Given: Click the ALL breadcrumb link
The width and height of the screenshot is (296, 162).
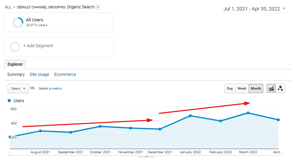Looking at the screenshot, I should (8, 7).
